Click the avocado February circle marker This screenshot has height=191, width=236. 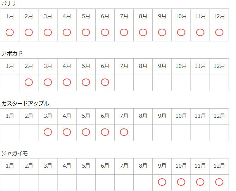point(29,82)
